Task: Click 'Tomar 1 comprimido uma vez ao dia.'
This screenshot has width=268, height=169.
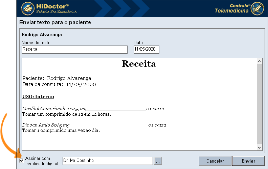Action: [x=61, y=131]
